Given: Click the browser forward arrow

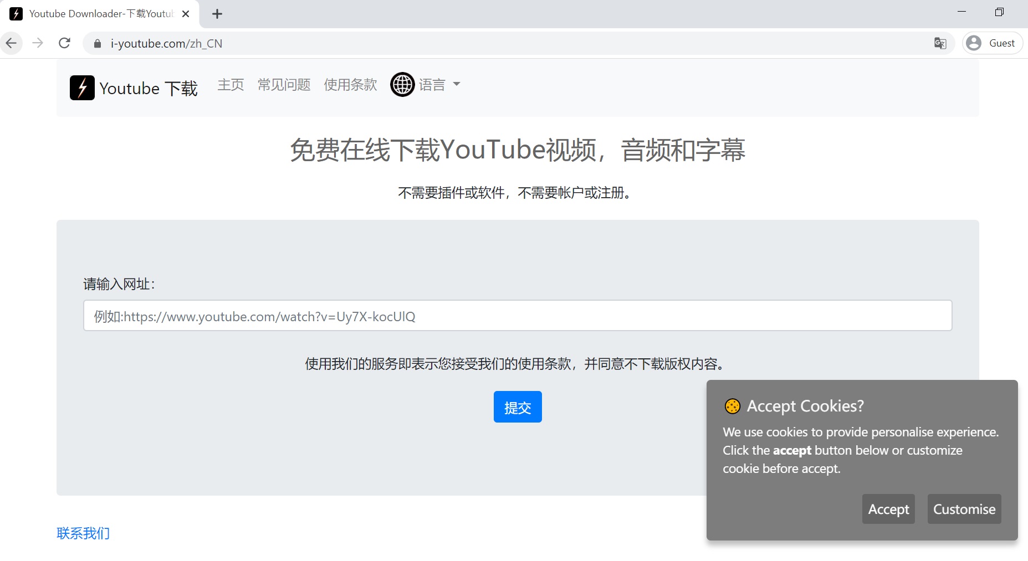Looking at the screenshot, I should pos(38,43).
